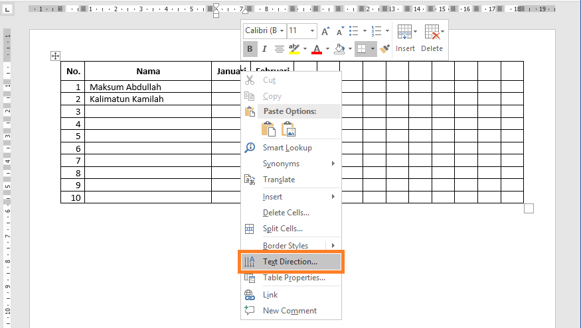This screenshot has width=581, height=328.
Task: Open the numbering dropdown arrow
Action: coord(387,31)
